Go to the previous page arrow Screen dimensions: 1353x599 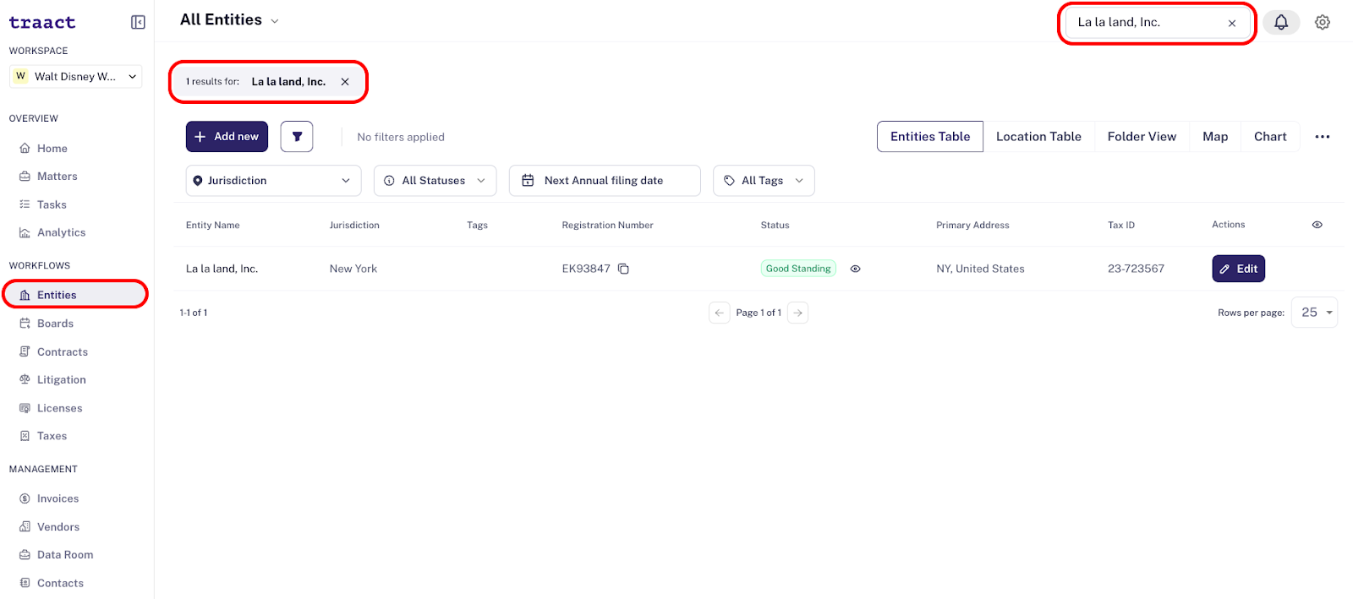point(719,313)
